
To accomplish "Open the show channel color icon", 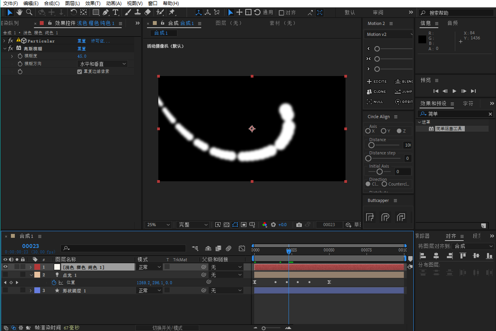I will click(x=265, y=225).
